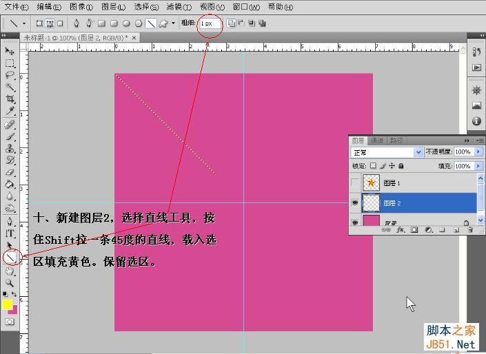Enable Exclude overlapping path areas option
This screenshot has height=354, width=486.
click(x=263, y=23)
